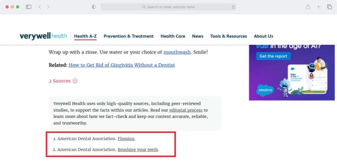Open the Share icon menu
The height and width of the screenshot is (163, 337).
click(308, 7)
